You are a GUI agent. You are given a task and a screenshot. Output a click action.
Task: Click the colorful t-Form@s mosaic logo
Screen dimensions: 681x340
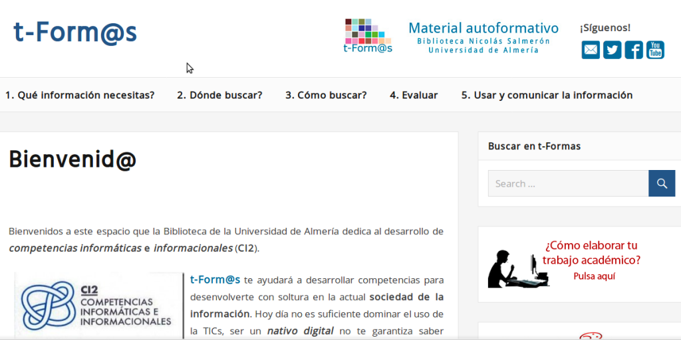368,36
